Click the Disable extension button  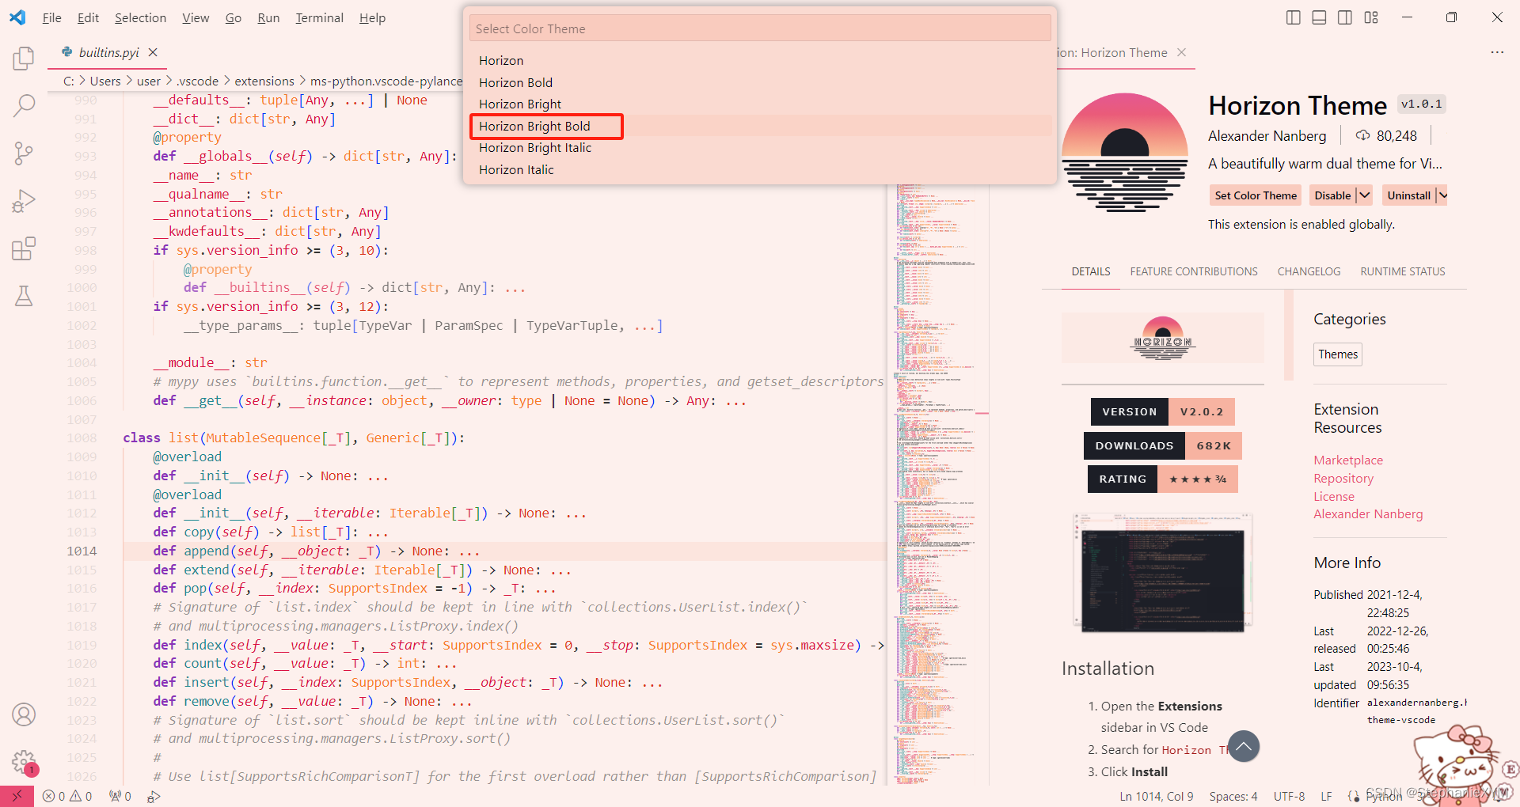(1332, 195)
